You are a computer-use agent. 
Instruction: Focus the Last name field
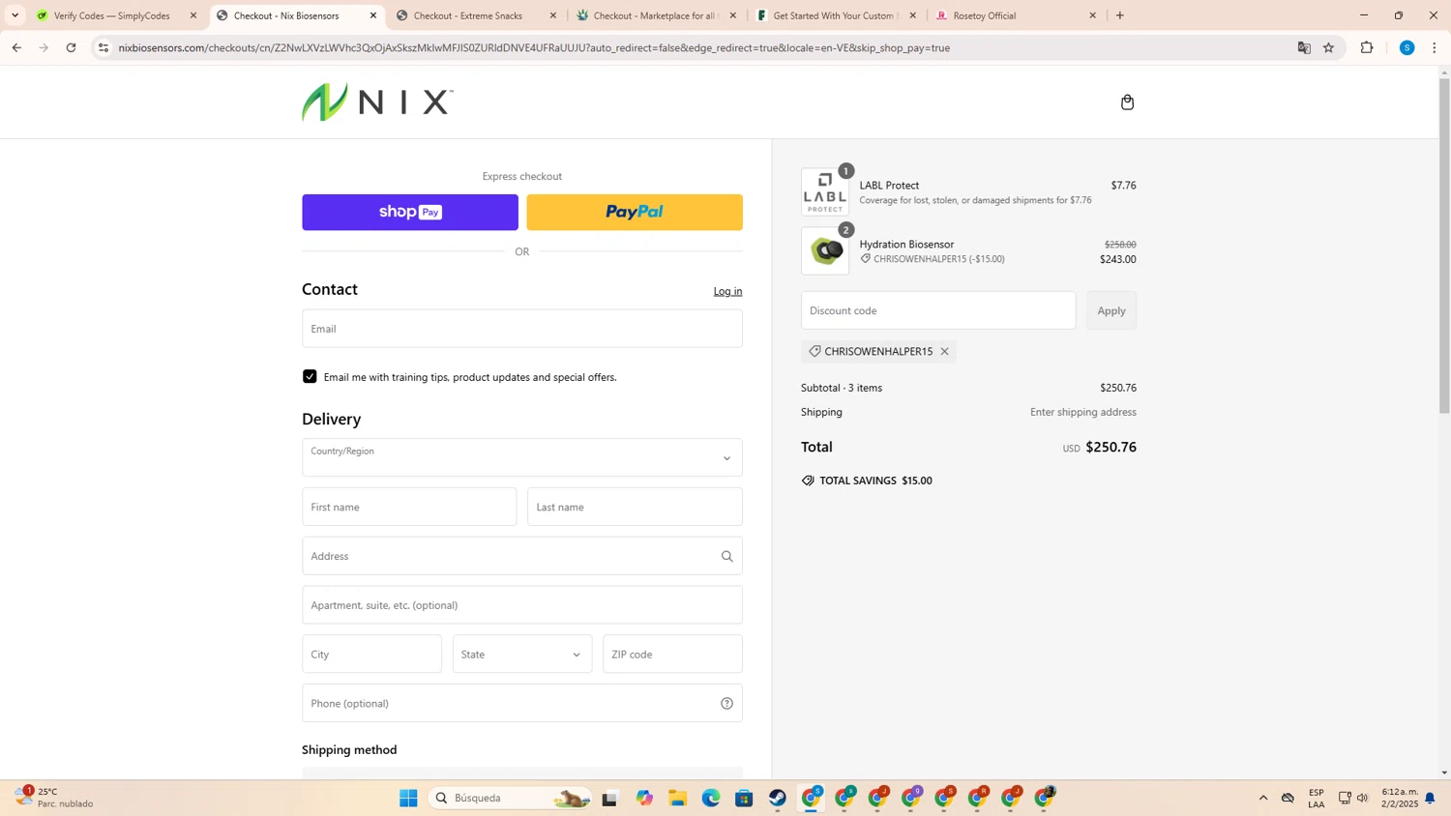pos(635,507)
